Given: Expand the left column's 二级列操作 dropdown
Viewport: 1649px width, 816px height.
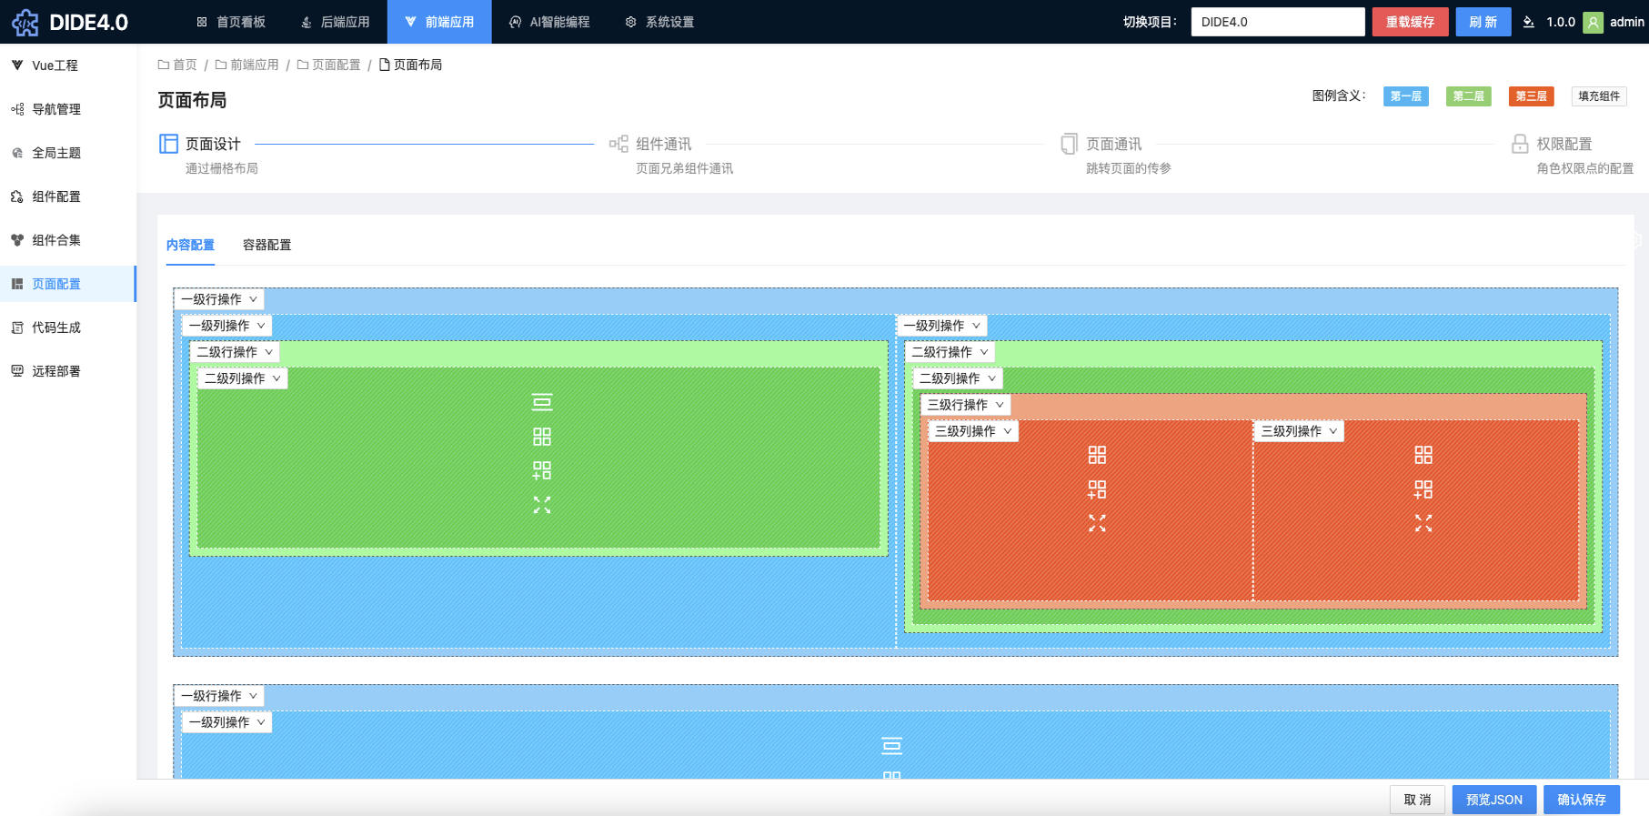Looking at the screenshot, I should pyautogui.click(x=243, y=378).
